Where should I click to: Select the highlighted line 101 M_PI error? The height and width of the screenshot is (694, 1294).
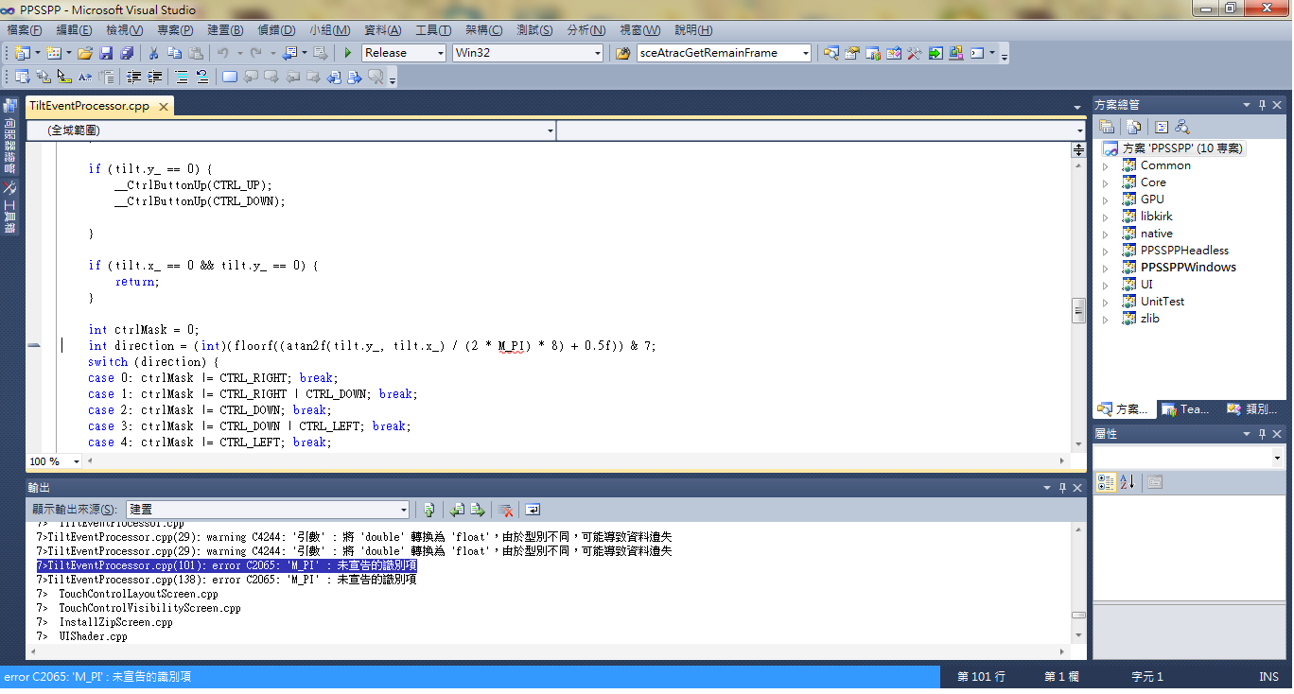[x=226, y=565]
